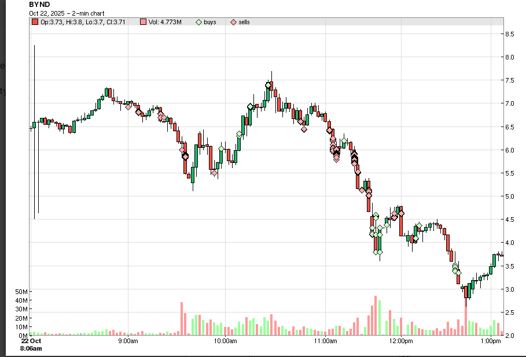
Task: Click the 'Oct 22, 2025 – 2-min chart' subtitle
Action: [x=67, y=13]
